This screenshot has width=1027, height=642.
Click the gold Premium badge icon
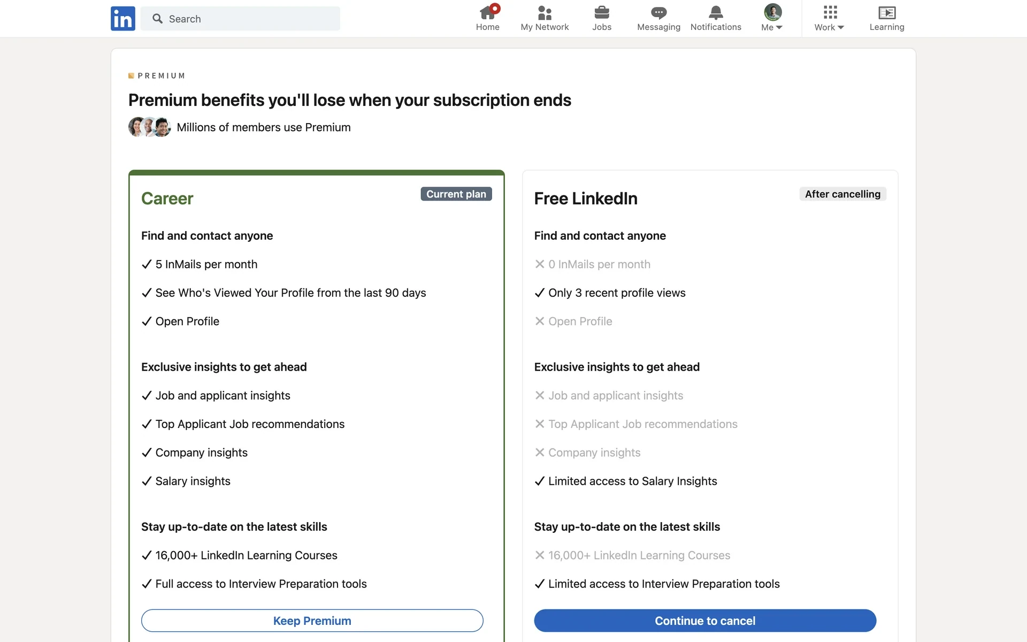click(x=131, y=76)
